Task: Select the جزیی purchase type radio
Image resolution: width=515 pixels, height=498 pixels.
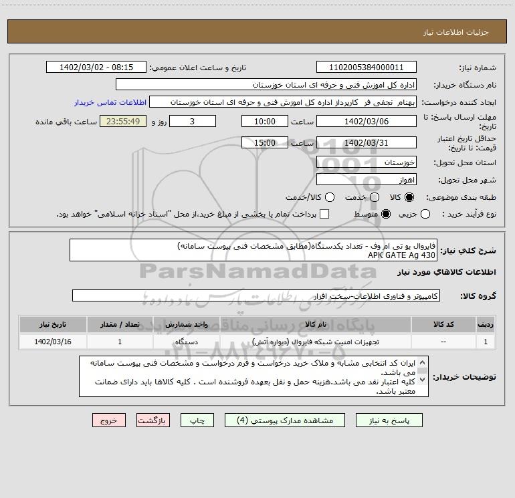Action: 425,214
